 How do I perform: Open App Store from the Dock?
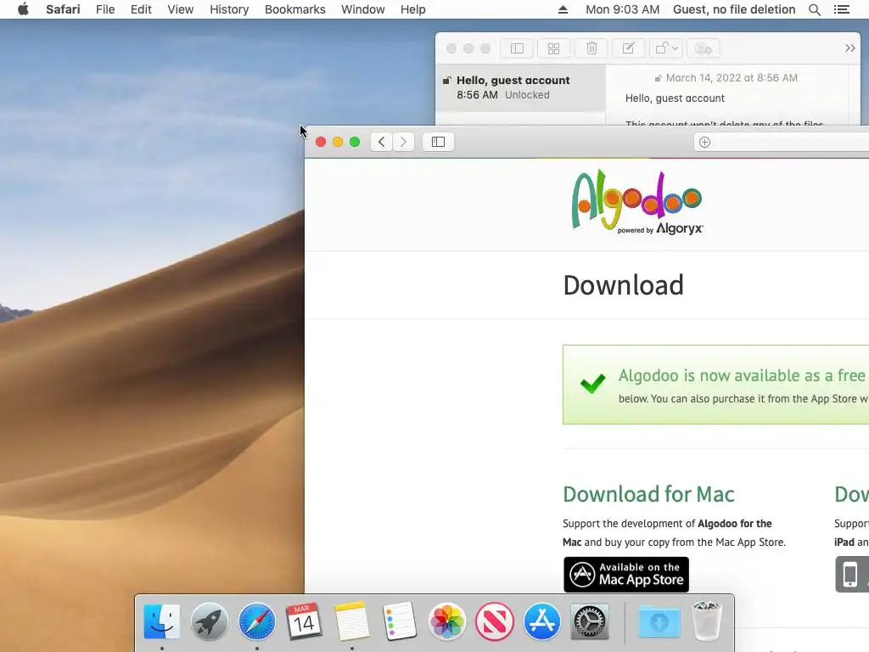[542, 621]
